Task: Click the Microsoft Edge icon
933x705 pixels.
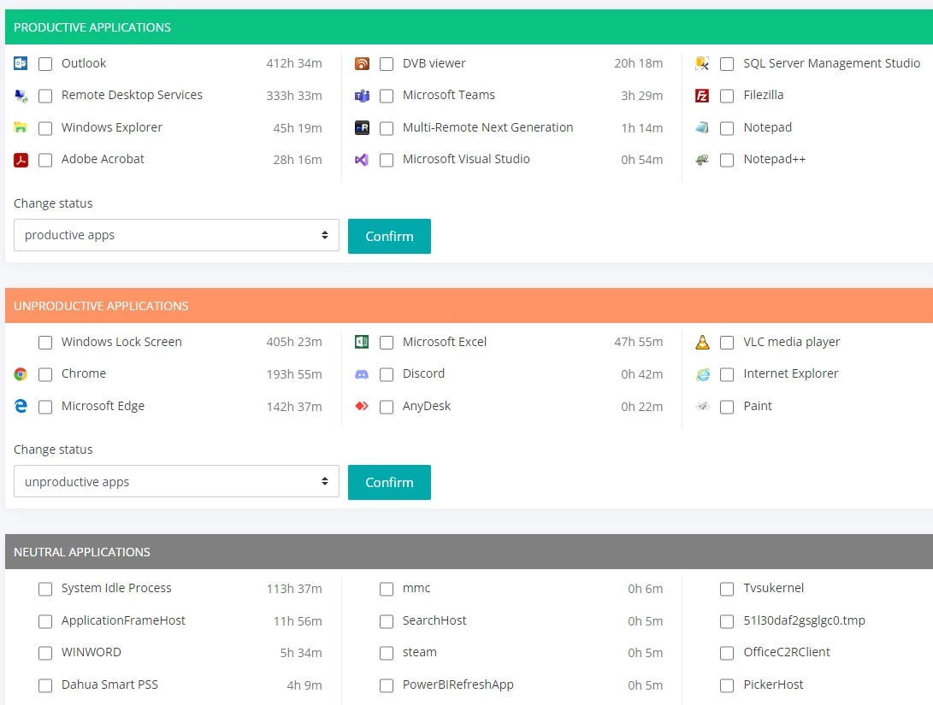Action: pyautogui.click(x=21, y=406)
